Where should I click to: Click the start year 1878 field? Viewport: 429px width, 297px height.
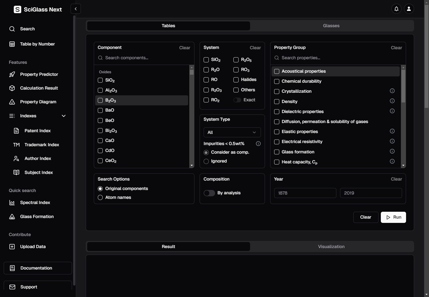(305, 193)
